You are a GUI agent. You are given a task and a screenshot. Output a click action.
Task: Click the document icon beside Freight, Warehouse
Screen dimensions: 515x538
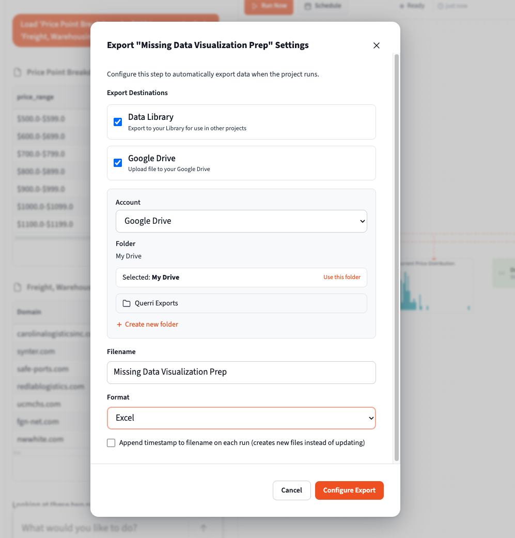(18, 287)
